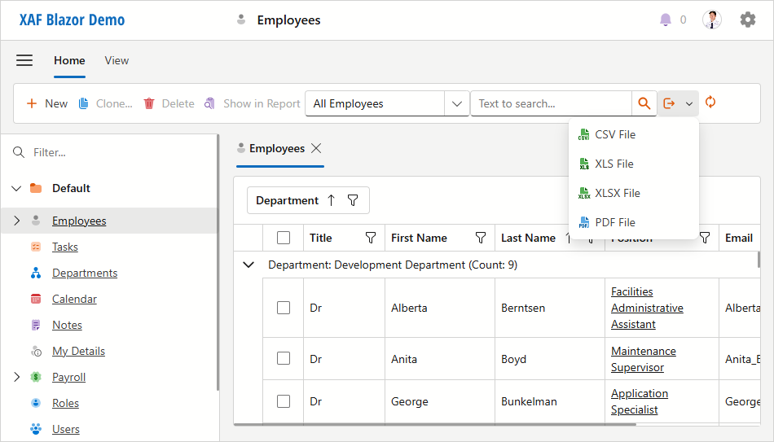Image resolution: width=774 pixels, height=442 pixels.
Task: Expand the Payroll tree node
Action: pyautogui.click(x=17, y=377)
